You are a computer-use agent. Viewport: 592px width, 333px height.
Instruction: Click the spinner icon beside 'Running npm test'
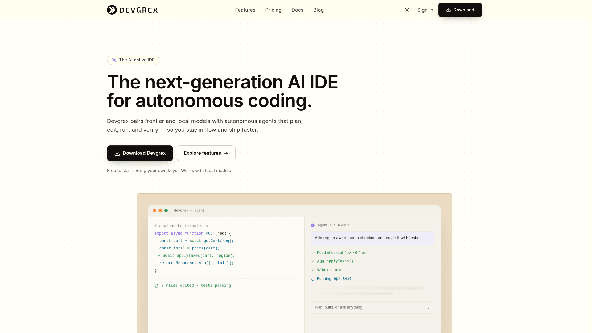click(x=313, y=279)
